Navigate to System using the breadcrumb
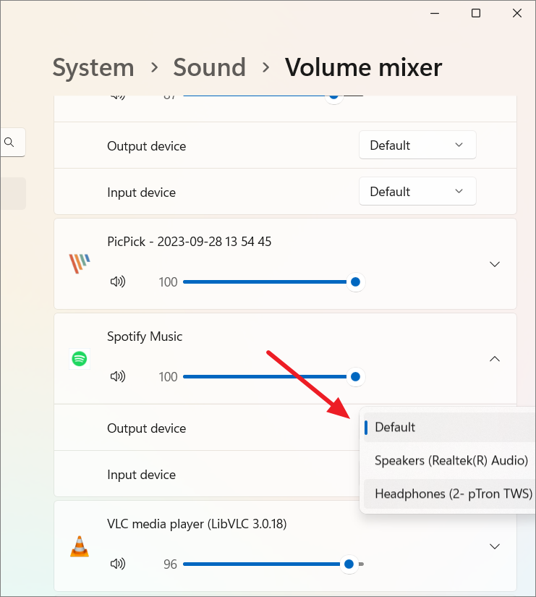 click(93, 67)
